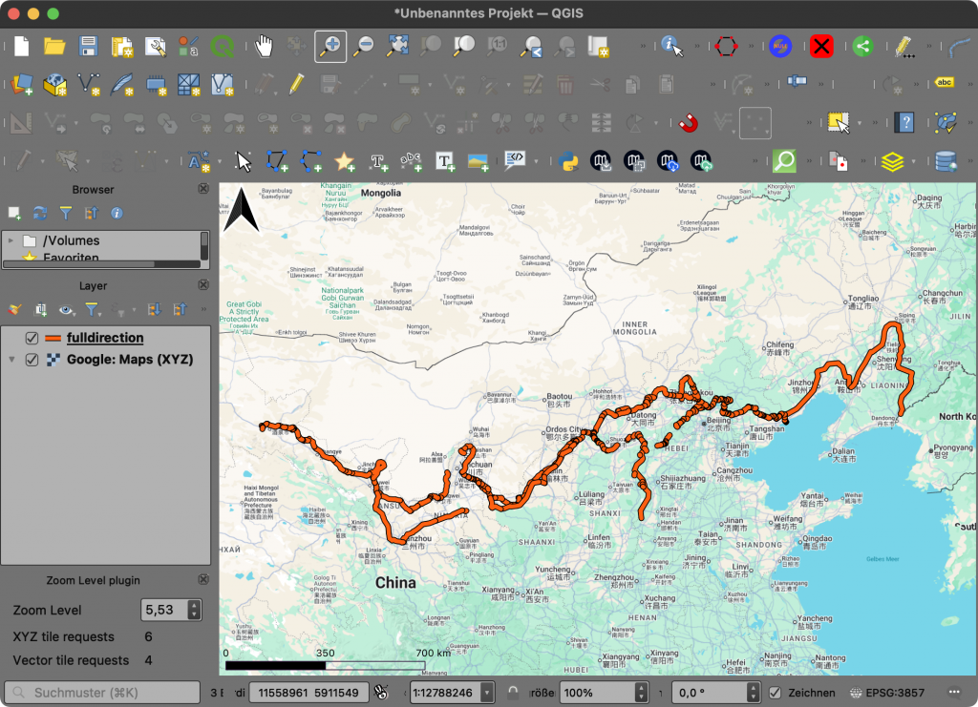Toggle the Zeichnen render checkbox

(x=775, y=693)
